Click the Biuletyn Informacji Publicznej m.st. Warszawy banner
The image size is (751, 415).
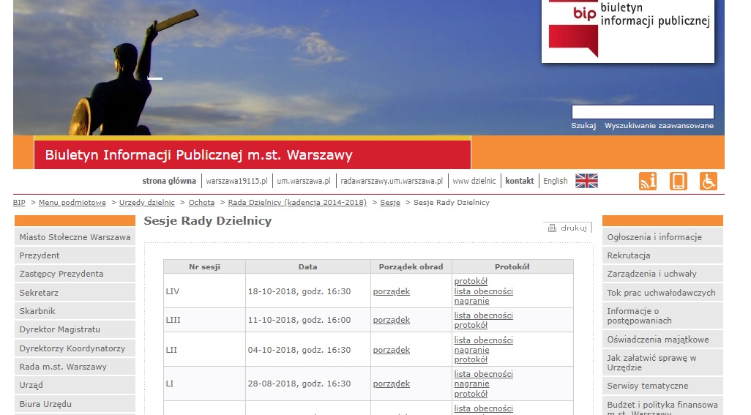(x=253, y=154)
